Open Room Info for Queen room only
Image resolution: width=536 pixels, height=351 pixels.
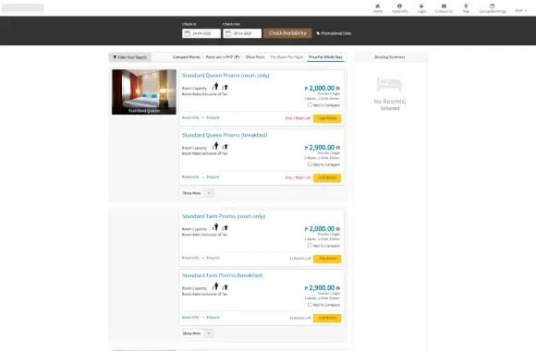click(190, 117)
